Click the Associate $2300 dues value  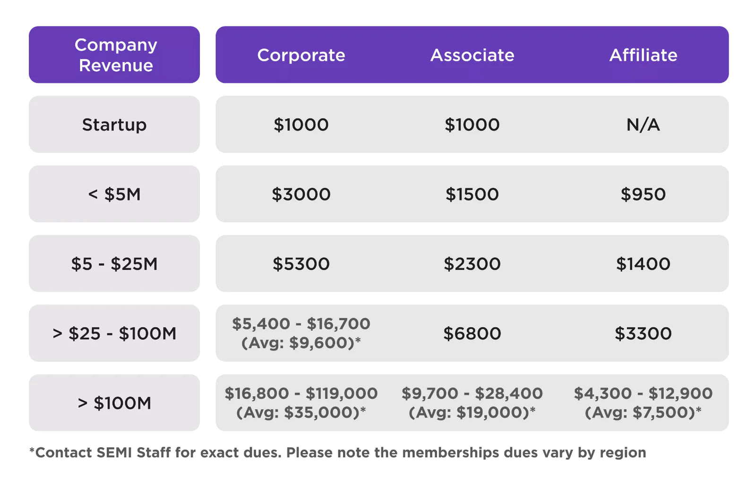472,264
